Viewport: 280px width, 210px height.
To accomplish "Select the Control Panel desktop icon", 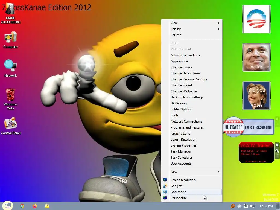I will click(x=11, y=126).
